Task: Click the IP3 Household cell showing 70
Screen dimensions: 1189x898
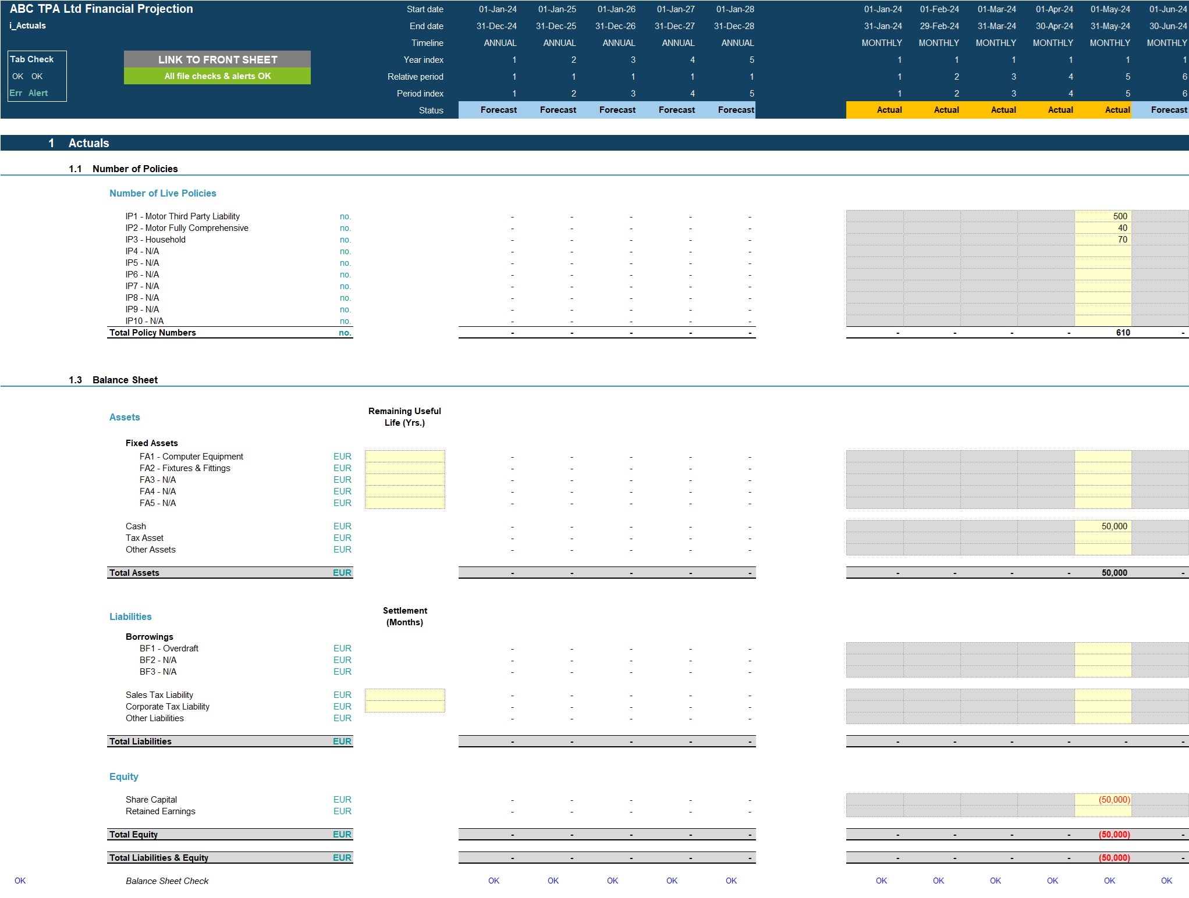Action: [x=1103, y=240]
